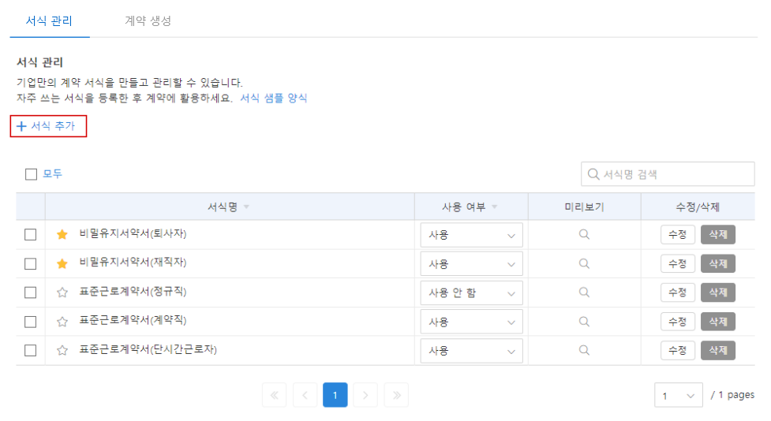Mark 표준근로계약서(정규직) as favorite star
771x421 pixels.
tap(62, 292)
